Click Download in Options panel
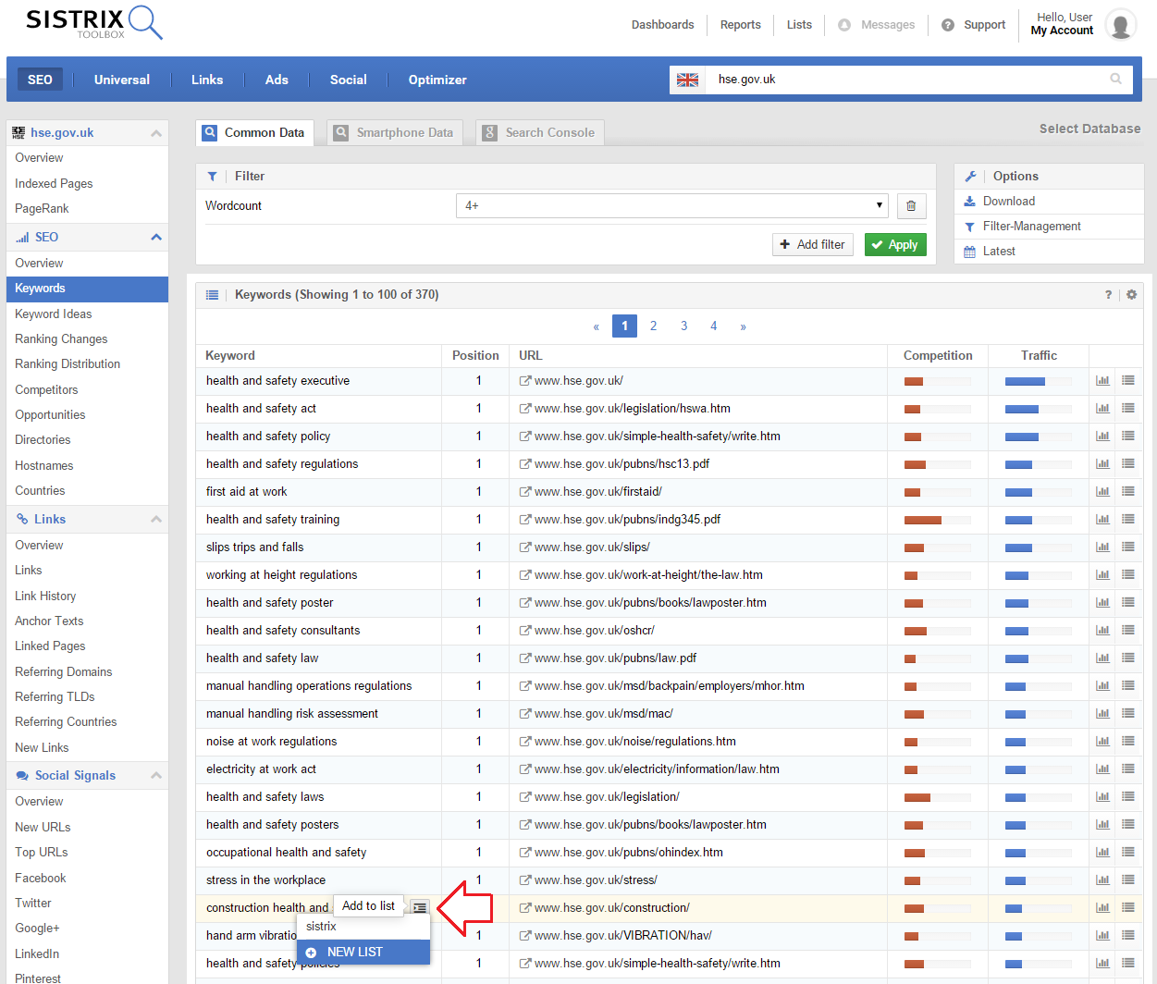 1008,201
